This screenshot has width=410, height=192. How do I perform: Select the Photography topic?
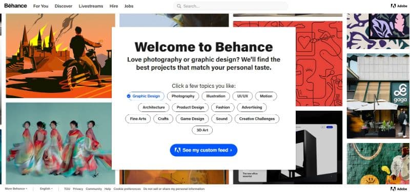click(x=183, y=96)
